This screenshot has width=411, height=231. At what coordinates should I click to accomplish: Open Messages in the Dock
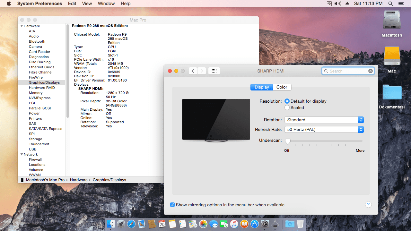214,224
